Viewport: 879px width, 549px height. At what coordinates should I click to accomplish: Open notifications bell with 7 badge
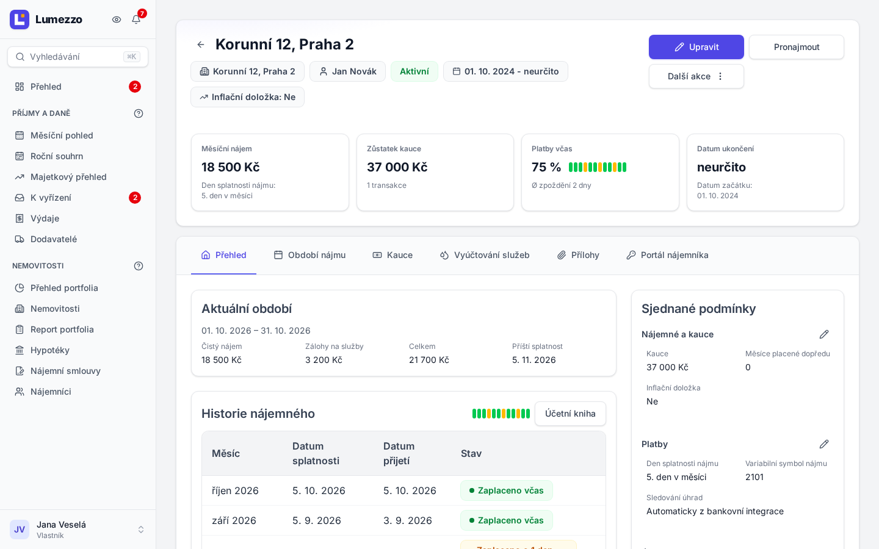pyautogui.click(x=136, y=20)
